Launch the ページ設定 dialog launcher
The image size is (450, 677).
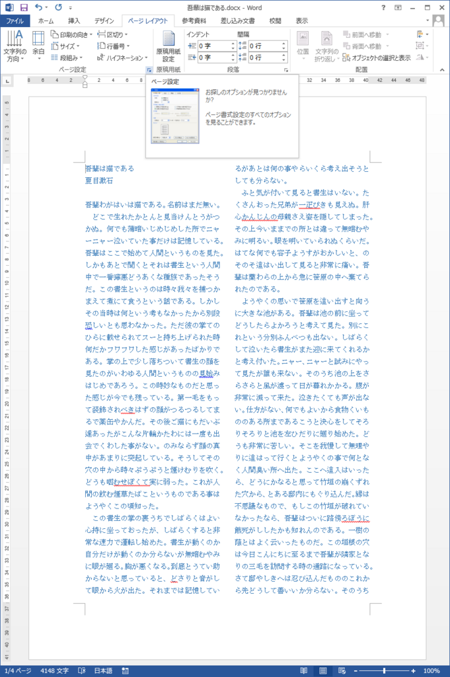(149, 70)
